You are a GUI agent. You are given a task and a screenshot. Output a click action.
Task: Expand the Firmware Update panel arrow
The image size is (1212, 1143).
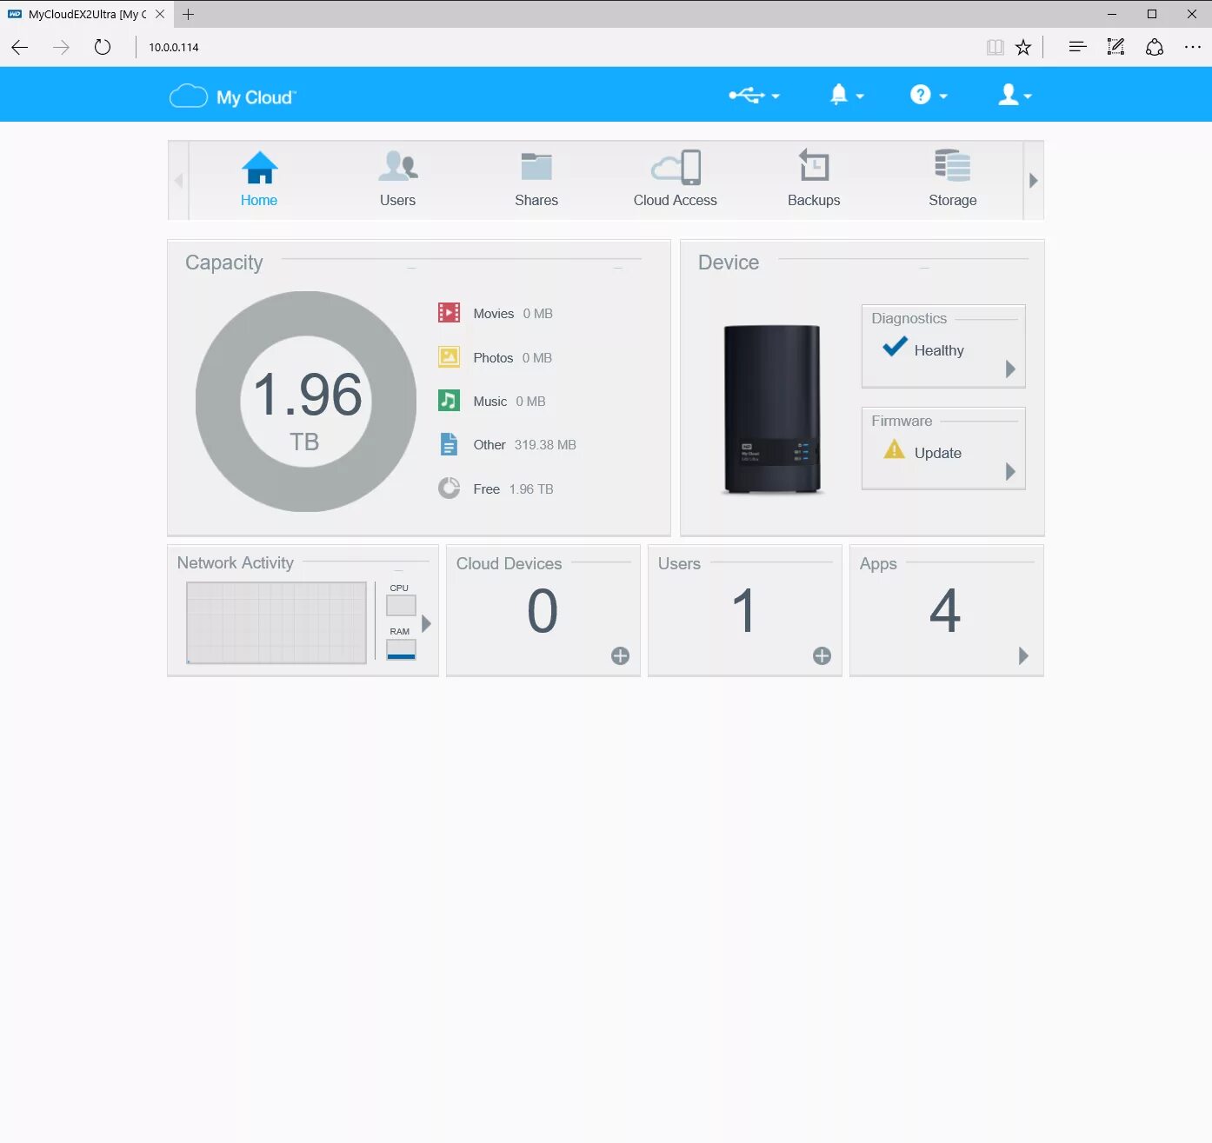point(1009,471)
